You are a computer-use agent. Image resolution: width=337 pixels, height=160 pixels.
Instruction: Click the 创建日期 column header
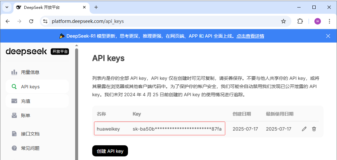click(242, 114)
